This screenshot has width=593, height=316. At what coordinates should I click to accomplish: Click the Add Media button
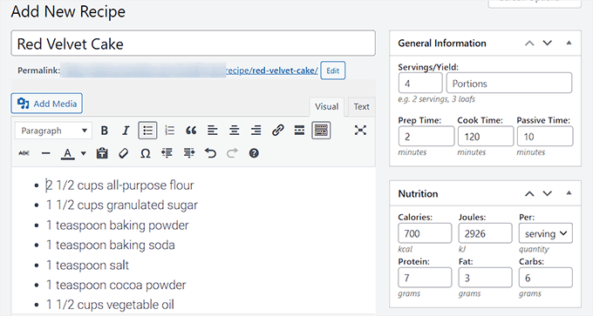[x=47, y=104]
